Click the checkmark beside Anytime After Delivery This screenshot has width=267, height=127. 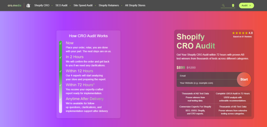(60, 99)
